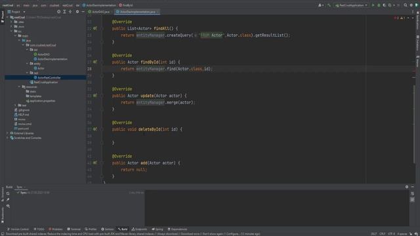The height and width of the screenshot is (236, 420).
Task: Expand the .mvn folder
Action: [12, 26]
